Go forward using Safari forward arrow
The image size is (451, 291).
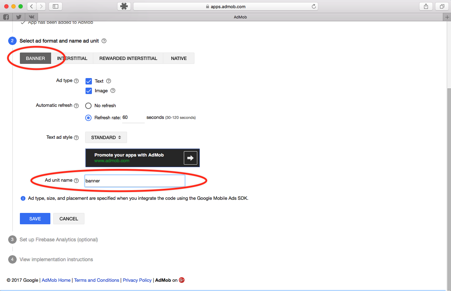tap(41, 6)
